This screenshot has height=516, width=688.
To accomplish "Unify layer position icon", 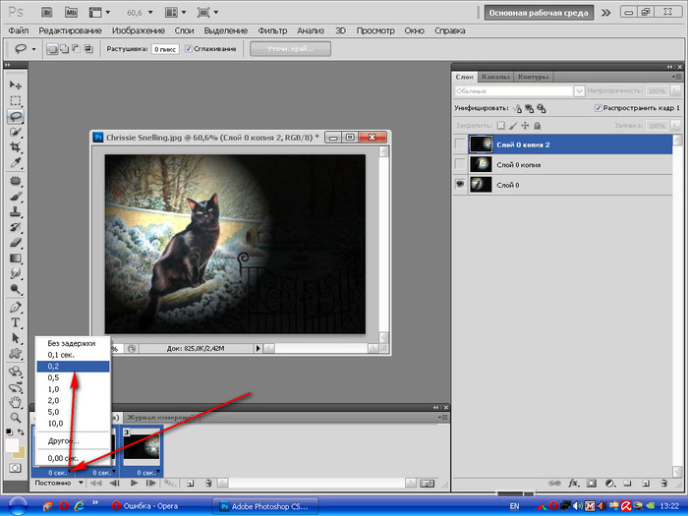I will [x=518, y=108].
